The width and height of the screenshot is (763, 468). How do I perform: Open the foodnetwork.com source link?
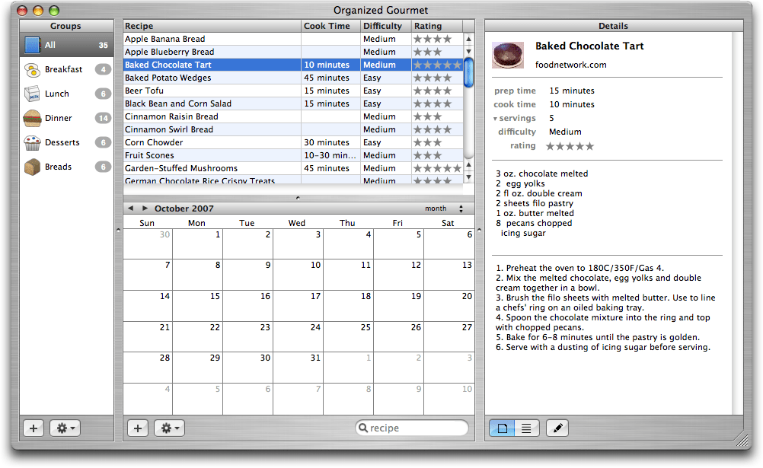(571, 65)
